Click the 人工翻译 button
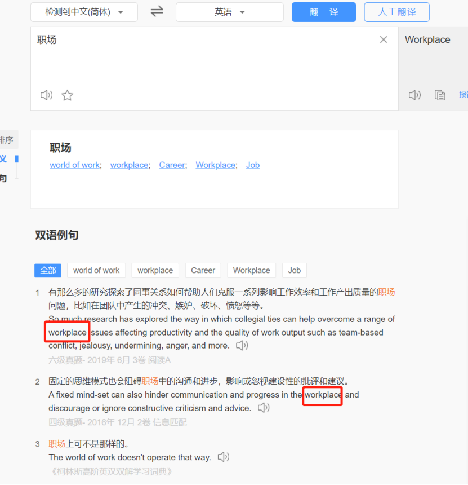Screen dimensions: 468x485 point(396,12)
